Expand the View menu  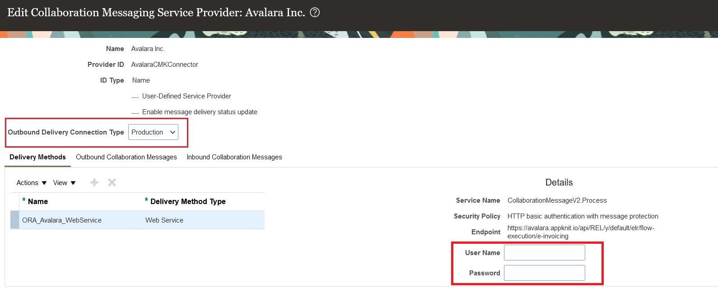click(64, 183)
